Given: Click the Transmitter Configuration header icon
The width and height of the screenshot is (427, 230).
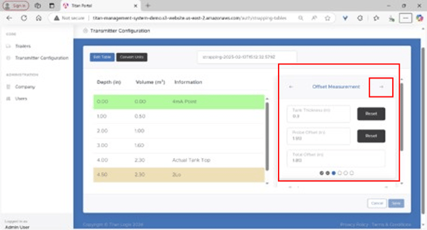Looking at the screenshot, I should click(x=85, y=31).
